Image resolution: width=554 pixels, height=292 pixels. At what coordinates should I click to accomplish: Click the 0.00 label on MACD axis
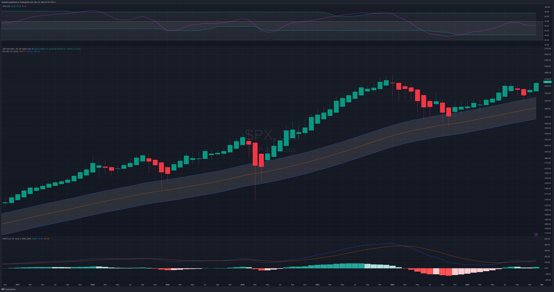tap(546, 268)
